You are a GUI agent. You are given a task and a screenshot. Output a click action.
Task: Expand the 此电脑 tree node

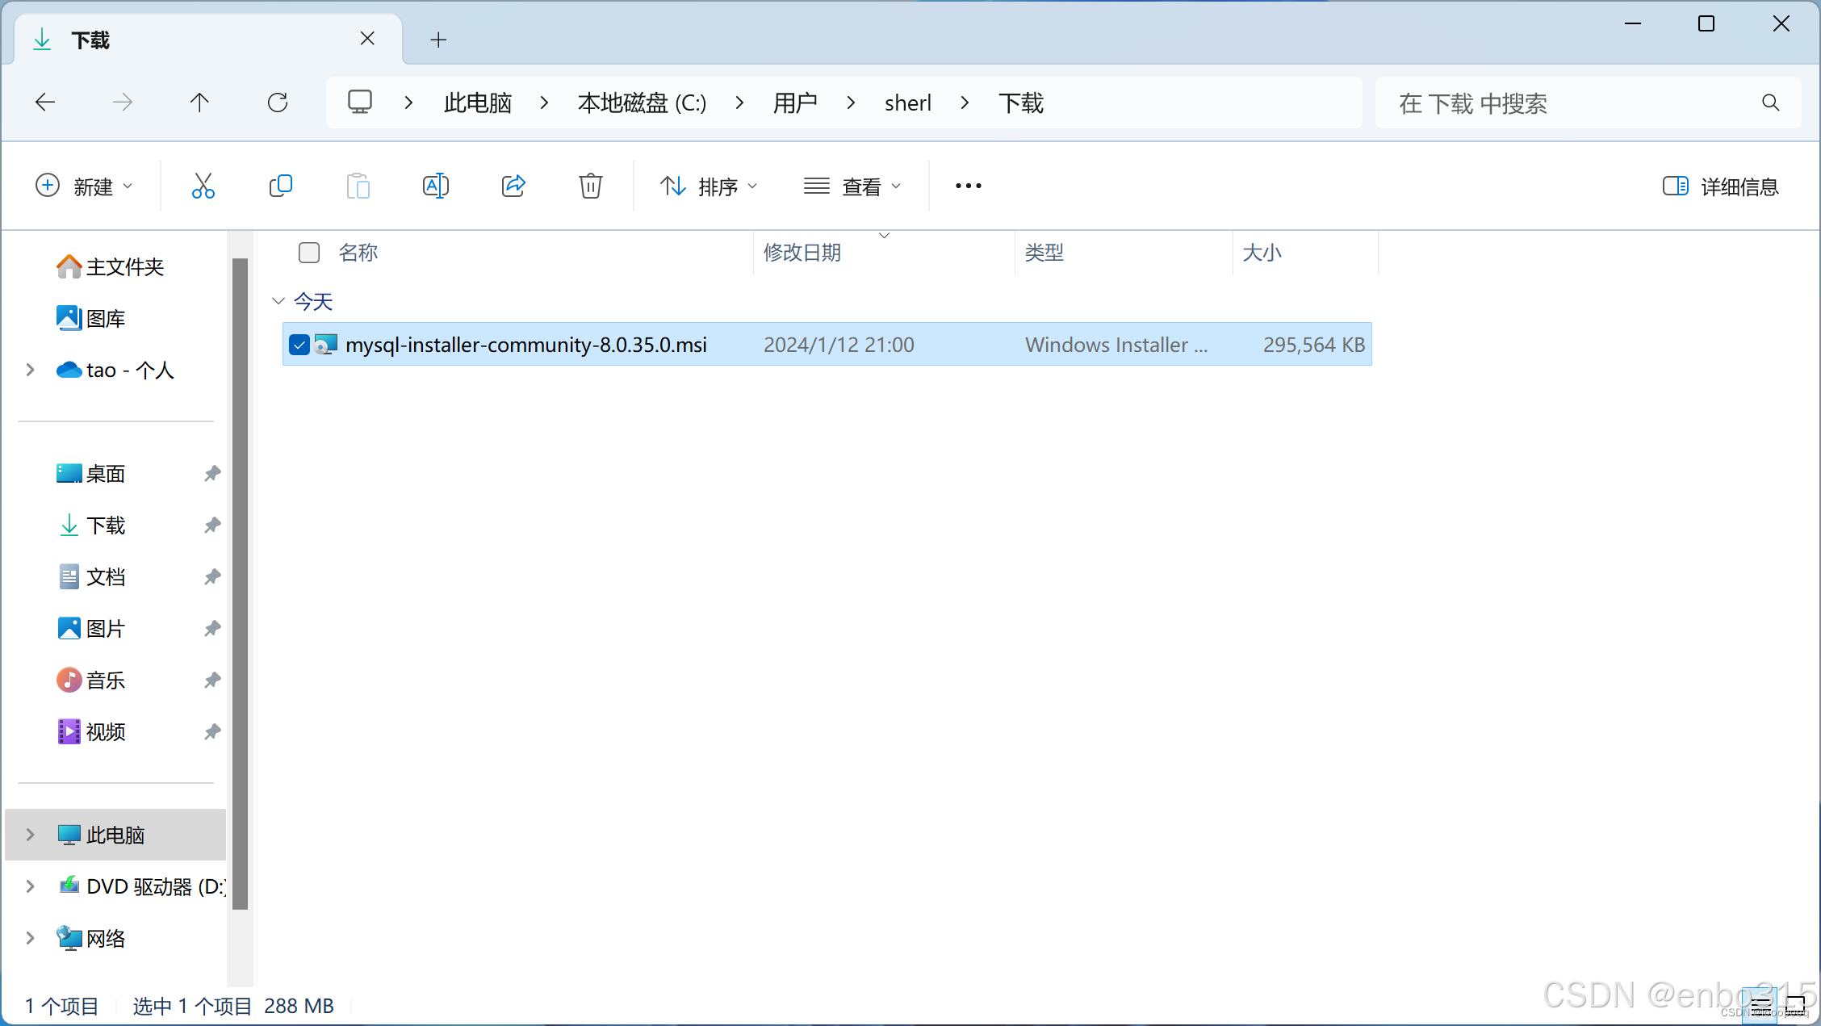[x=31, y=834]
